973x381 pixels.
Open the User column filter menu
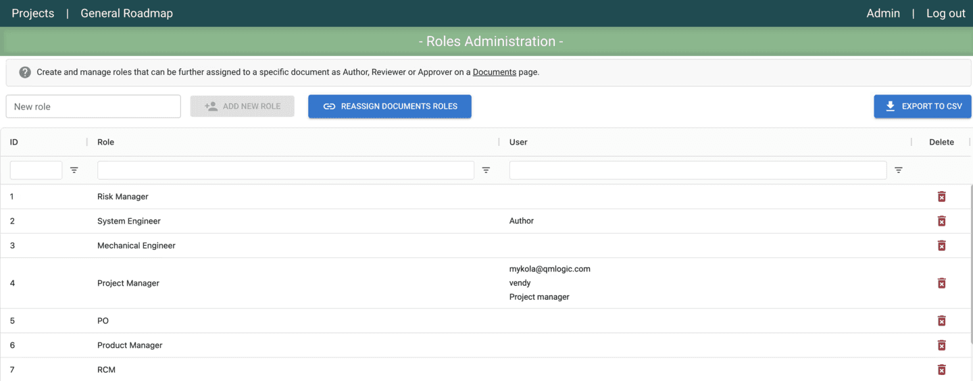pyautogui.click(x=898, y=170)
